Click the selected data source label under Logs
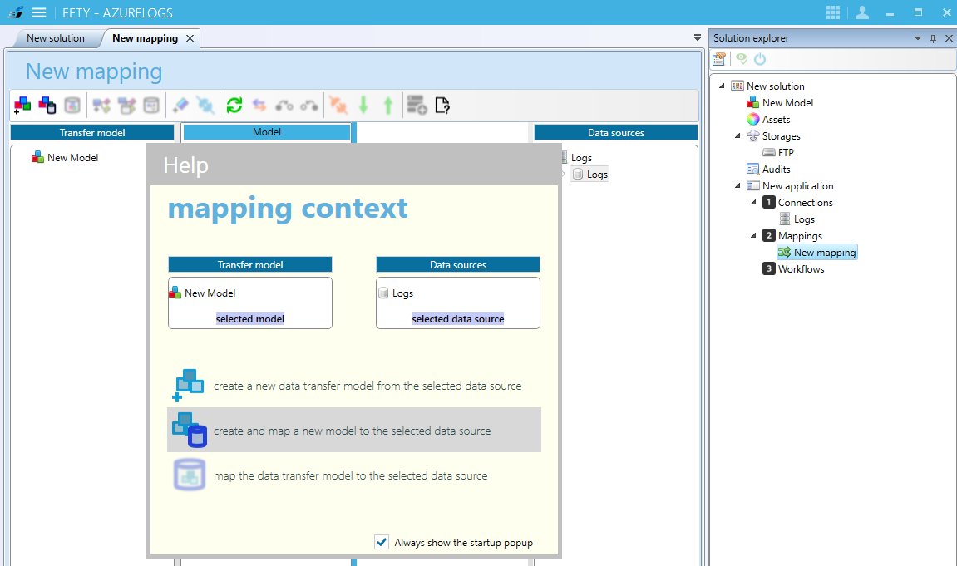 (x=457, y=318)
